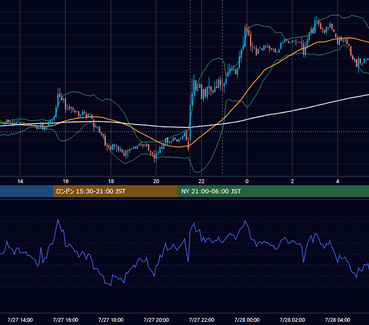This screenshot has height=325, width=369.
Task: Select the NY 21:00-06:00 JST session bar
Action: (x=273, y=191)
